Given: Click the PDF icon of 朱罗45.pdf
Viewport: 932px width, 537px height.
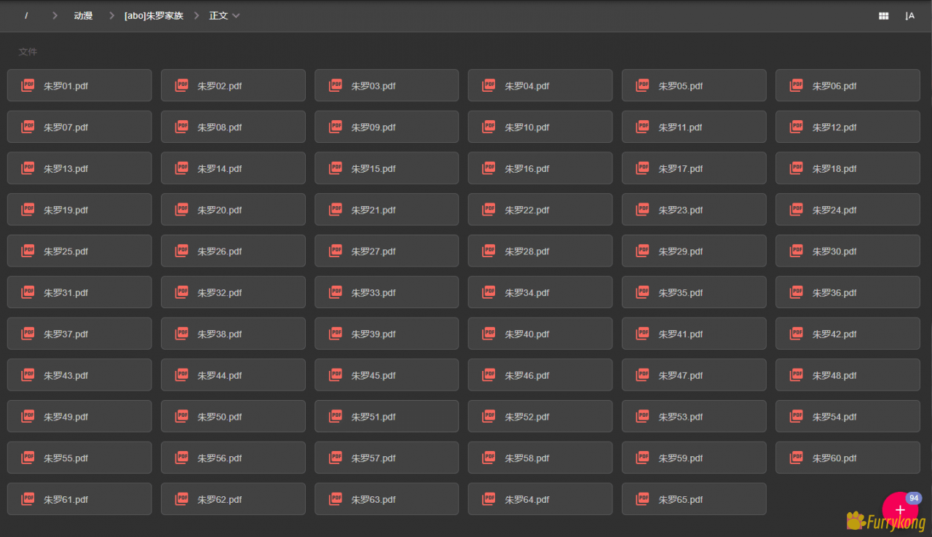Looking at the screenshot, I should click(335, 375).
